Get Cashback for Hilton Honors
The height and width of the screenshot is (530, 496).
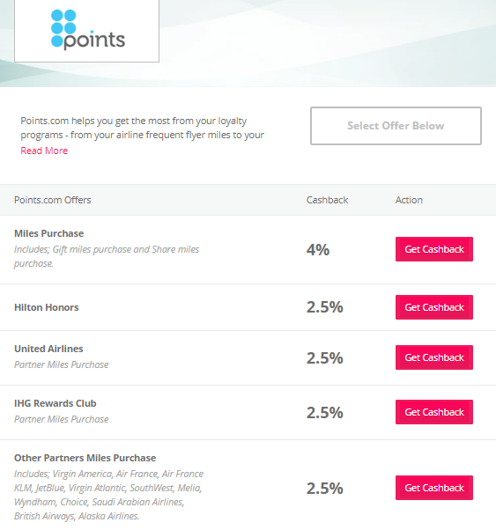(x=434, y=307)
